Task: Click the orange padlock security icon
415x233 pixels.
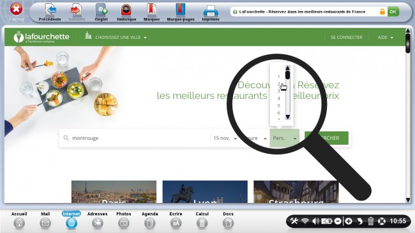Action: [382, 11]
